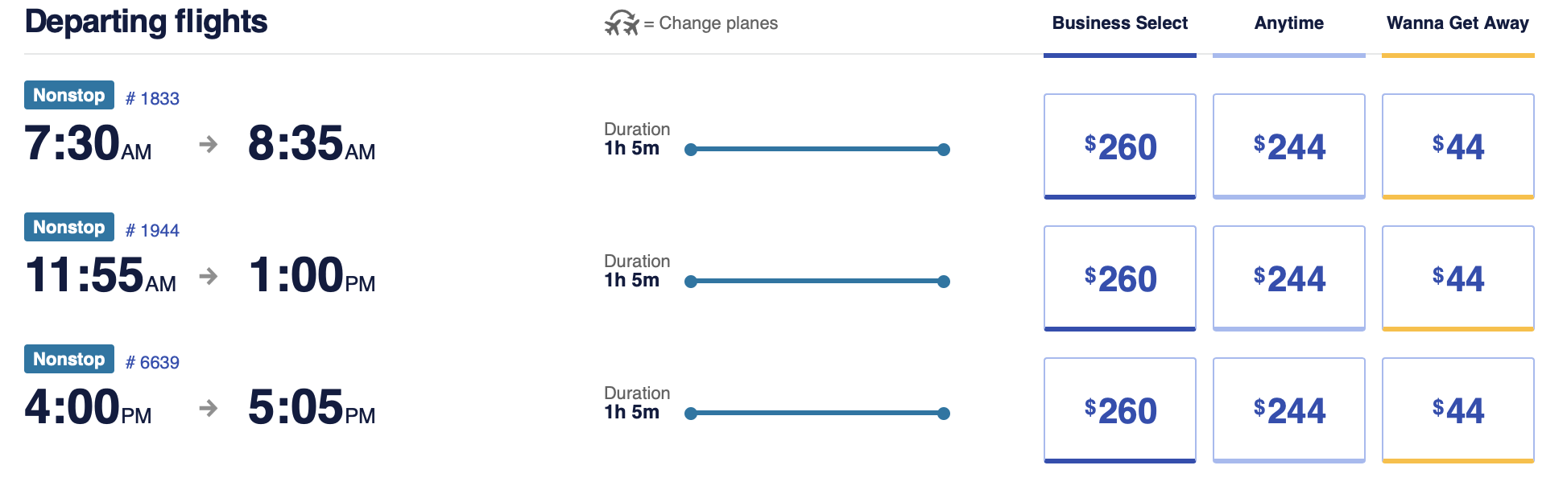The image size is (1567, 486).
Task: Select $244 Anytime fare for 7:30 AM flight
Action: (x=1289, y=146)
